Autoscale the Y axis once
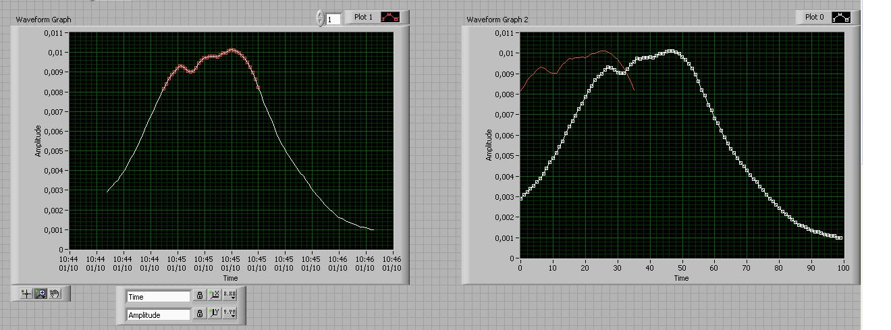Image resolution: width=891 pixels, height=330 pixels. tap(215, 314)
